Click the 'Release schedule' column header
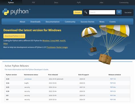The image size is (135, 104). [115, 75]
